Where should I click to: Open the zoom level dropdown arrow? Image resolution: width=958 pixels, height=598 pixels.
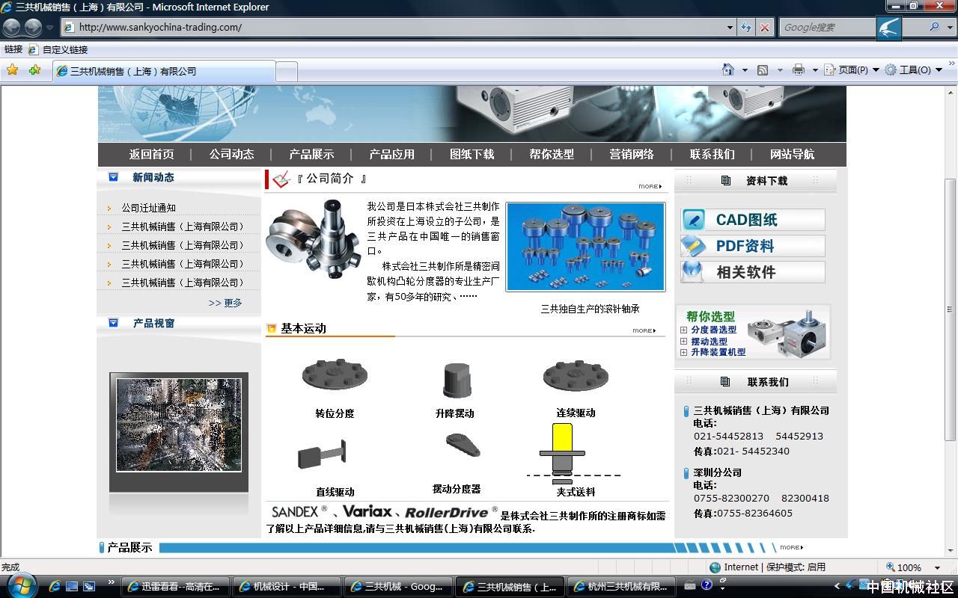coord(937,567)
